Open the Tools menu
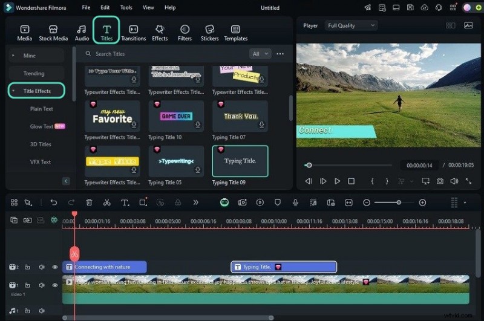The width and height of the screenshot is (484, 321). click(x=126, y=7)
